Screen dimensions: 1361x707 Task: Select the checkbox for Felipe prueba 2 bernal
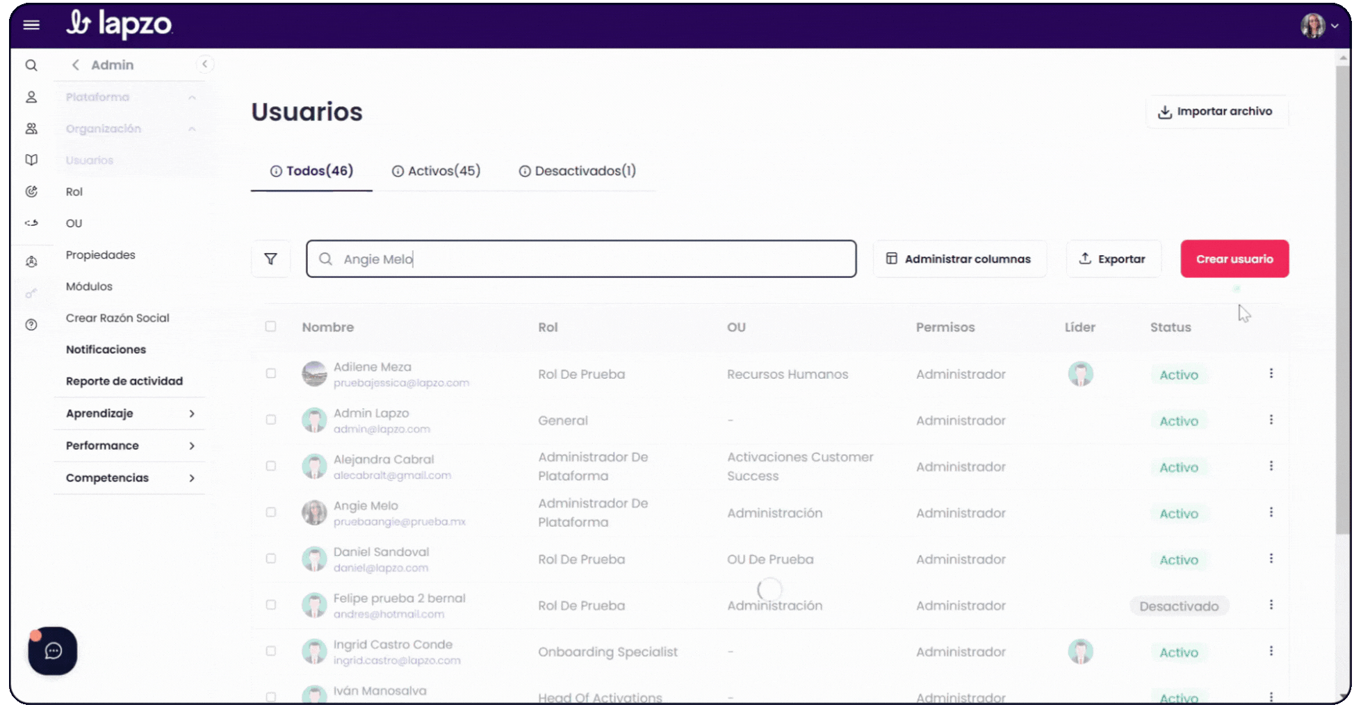point(270,605)
